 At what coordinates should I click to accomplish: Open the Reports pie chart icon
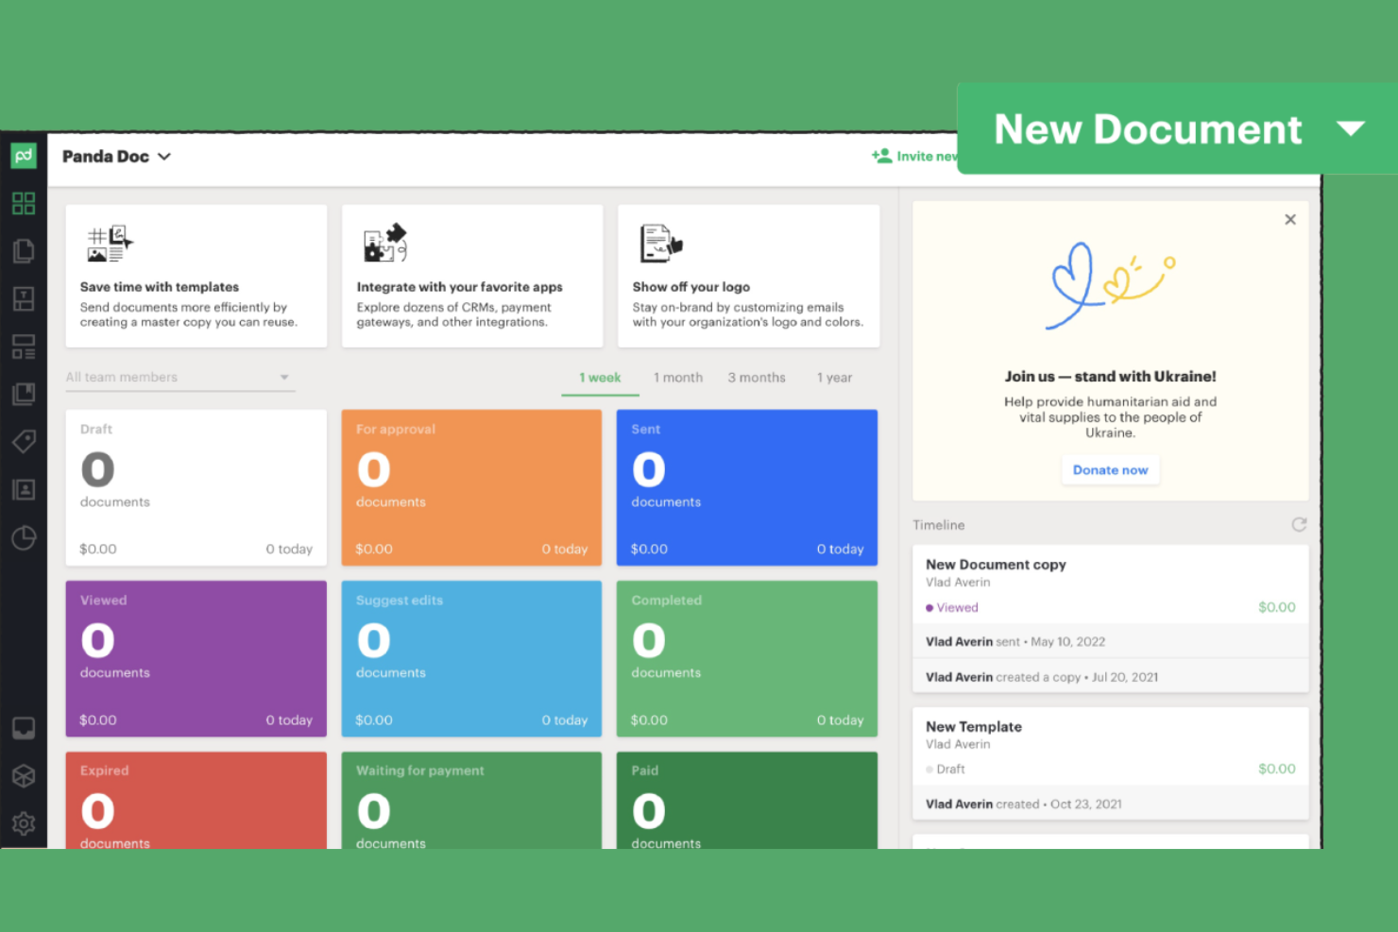pyautogui.click(x=24, y=537)
